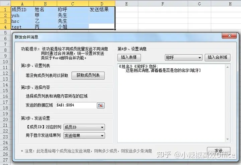This screenshot has height=165, width=241.
Task: Click the [呲牙] emoticon text in the message
Action: [195, 71]
